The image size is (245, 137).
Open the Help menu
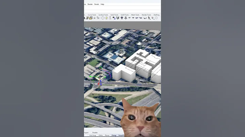click(x=102, y=4)
